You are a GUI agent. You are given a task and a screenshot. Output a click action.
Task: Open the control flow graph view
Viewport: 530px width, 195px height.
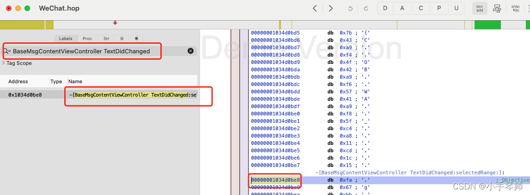click(x=497, y=8)
